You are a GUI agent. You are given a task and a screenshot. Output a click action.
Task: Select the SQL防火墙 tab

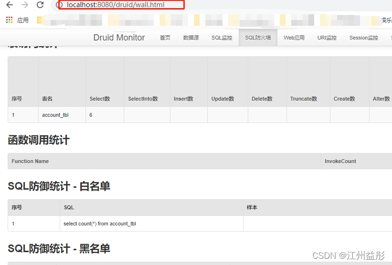click(258, 38)
